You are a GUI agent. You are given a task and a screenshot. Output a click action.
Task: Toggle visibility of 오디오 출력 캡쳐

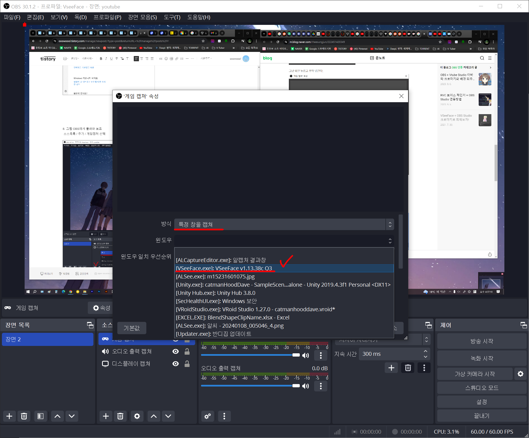[176, 351]
